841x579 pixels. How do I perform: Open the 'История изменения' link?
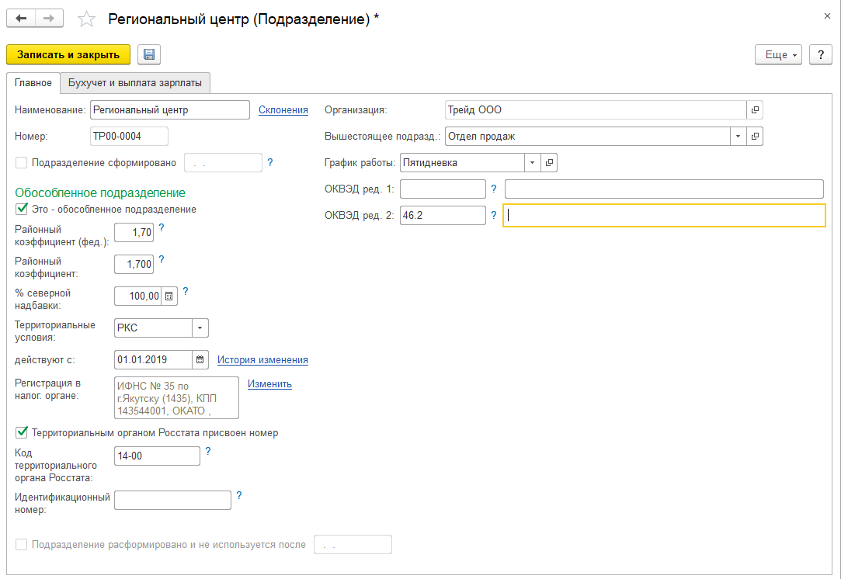tap(262, 359)
